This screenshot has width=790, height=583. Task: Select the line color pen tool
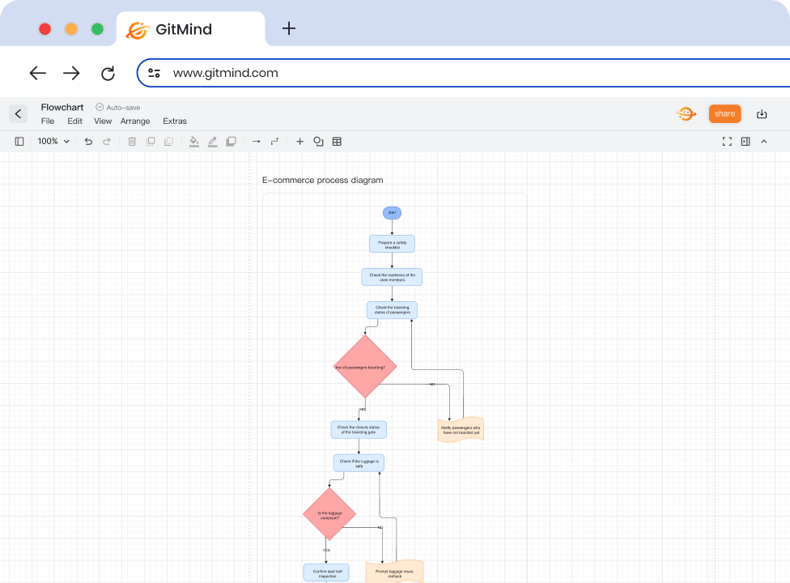(212, 141)
